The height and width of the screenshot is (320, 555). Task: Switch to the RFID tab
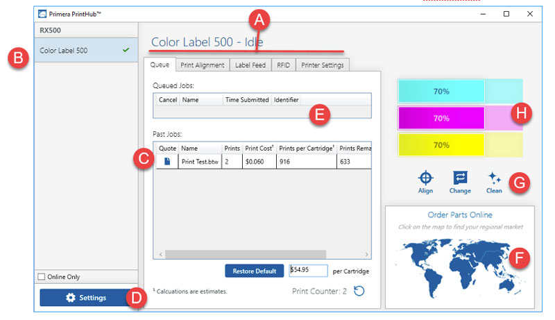(283, 65)
